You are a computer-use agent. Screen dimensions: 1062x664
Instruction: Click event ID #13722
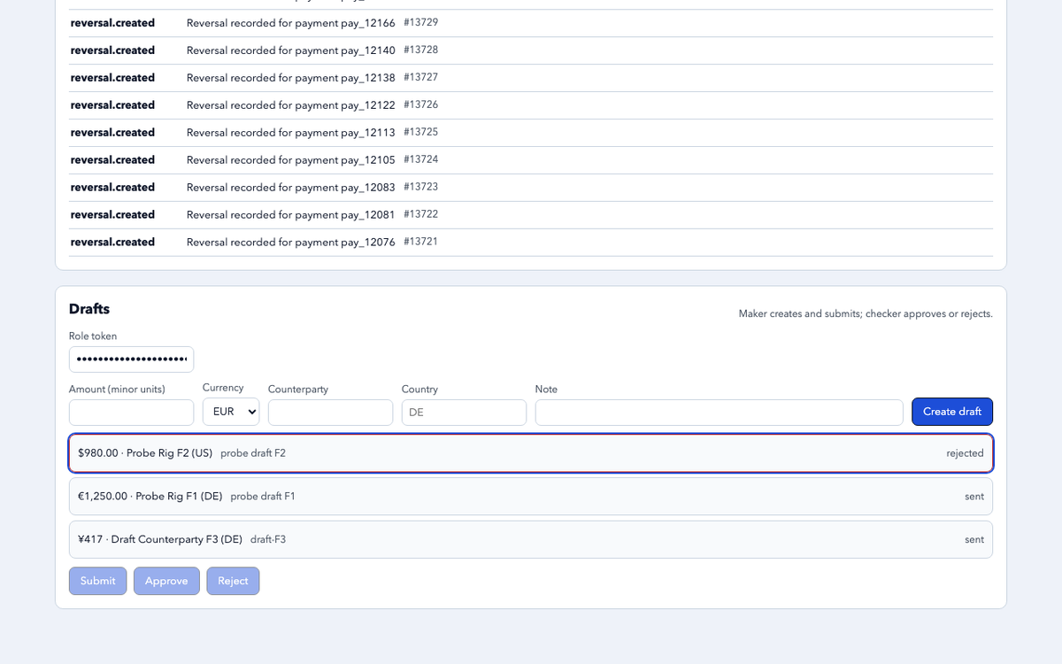click(421, 214)
